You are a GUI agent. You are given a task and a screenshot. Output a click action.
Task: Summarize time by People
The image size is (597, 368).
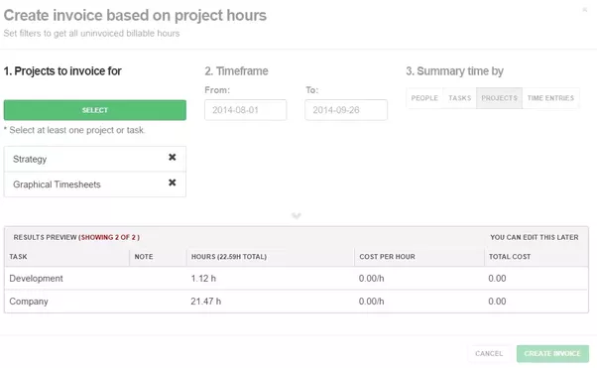pyautogui.click(x=424, y=98)
